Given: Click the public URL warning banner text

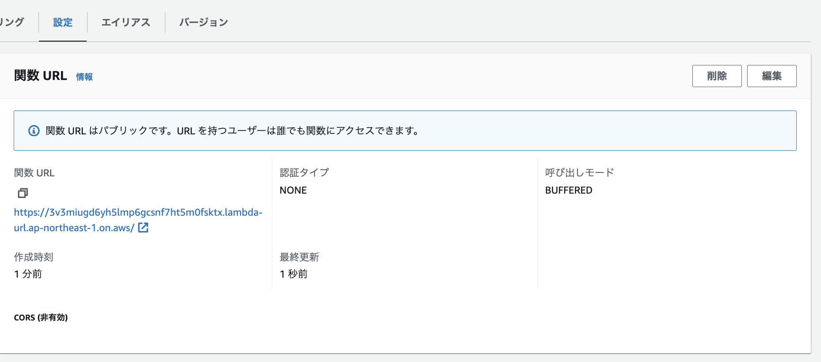Looking at the screenshot, I should click(232, 131).
